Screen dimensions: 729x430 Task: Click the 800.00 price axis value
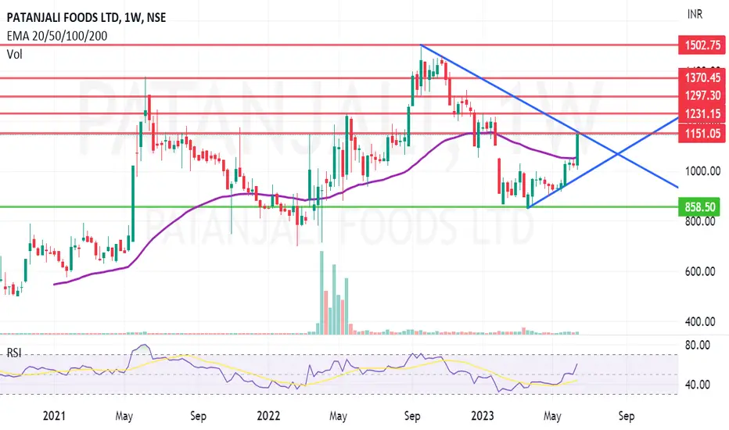click(700, 222)
